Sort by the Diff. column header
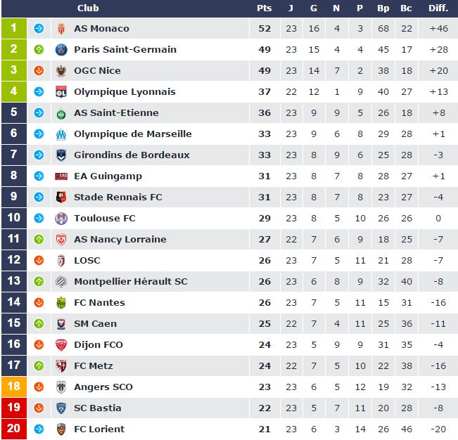 [438, 8]
